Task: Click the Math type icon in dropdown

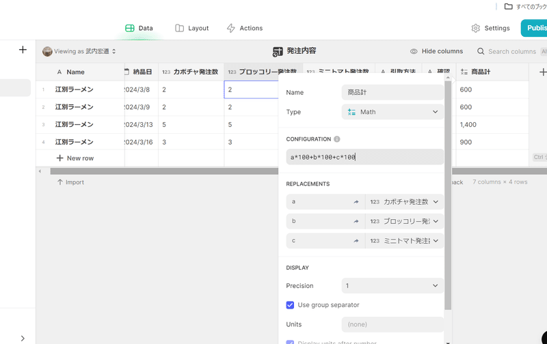Action: (x=351, y=112)
